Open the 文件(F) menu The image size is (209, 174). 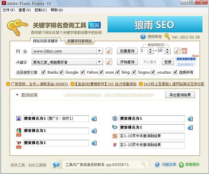pos(9,10)
